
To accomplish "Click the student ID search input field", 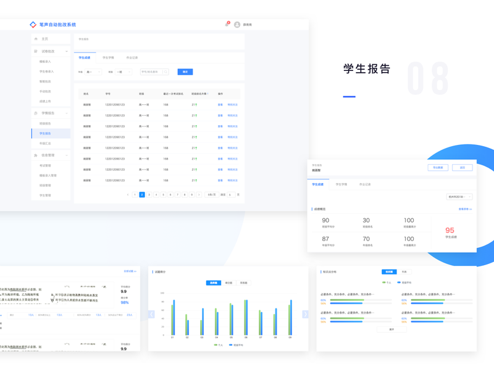I will [154, 72].
